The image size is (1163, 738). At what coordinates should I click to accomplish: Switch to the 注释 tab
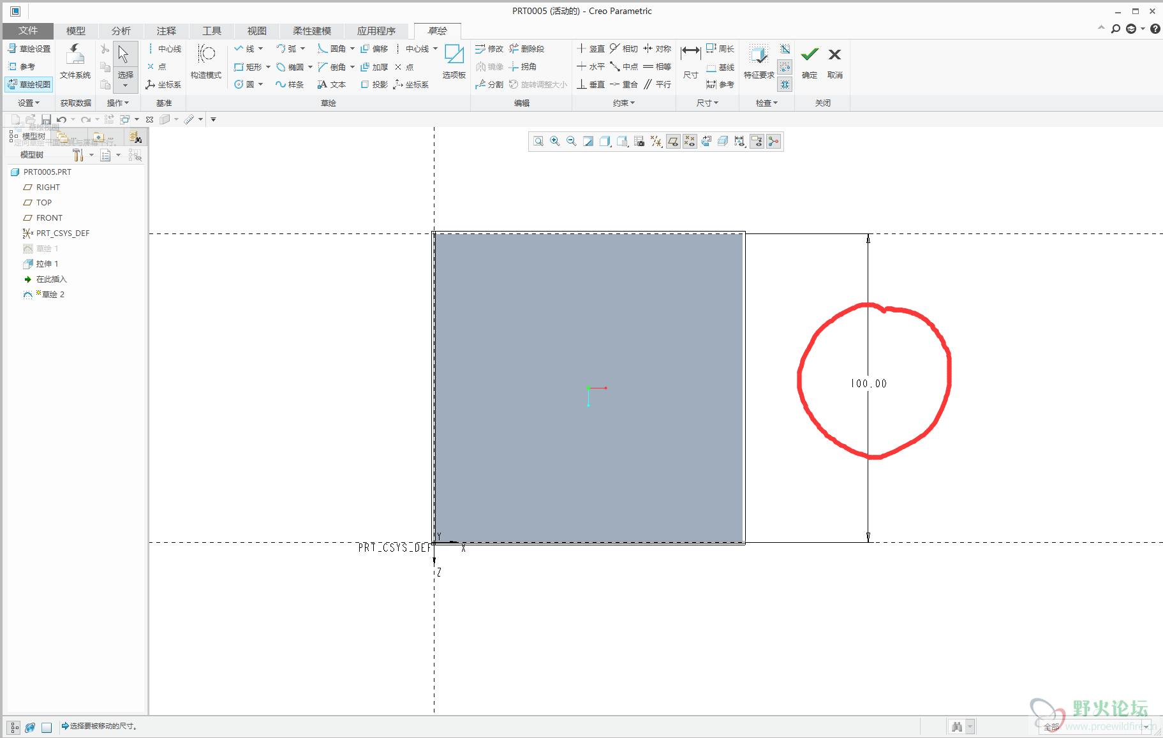[x=166, y=31]
